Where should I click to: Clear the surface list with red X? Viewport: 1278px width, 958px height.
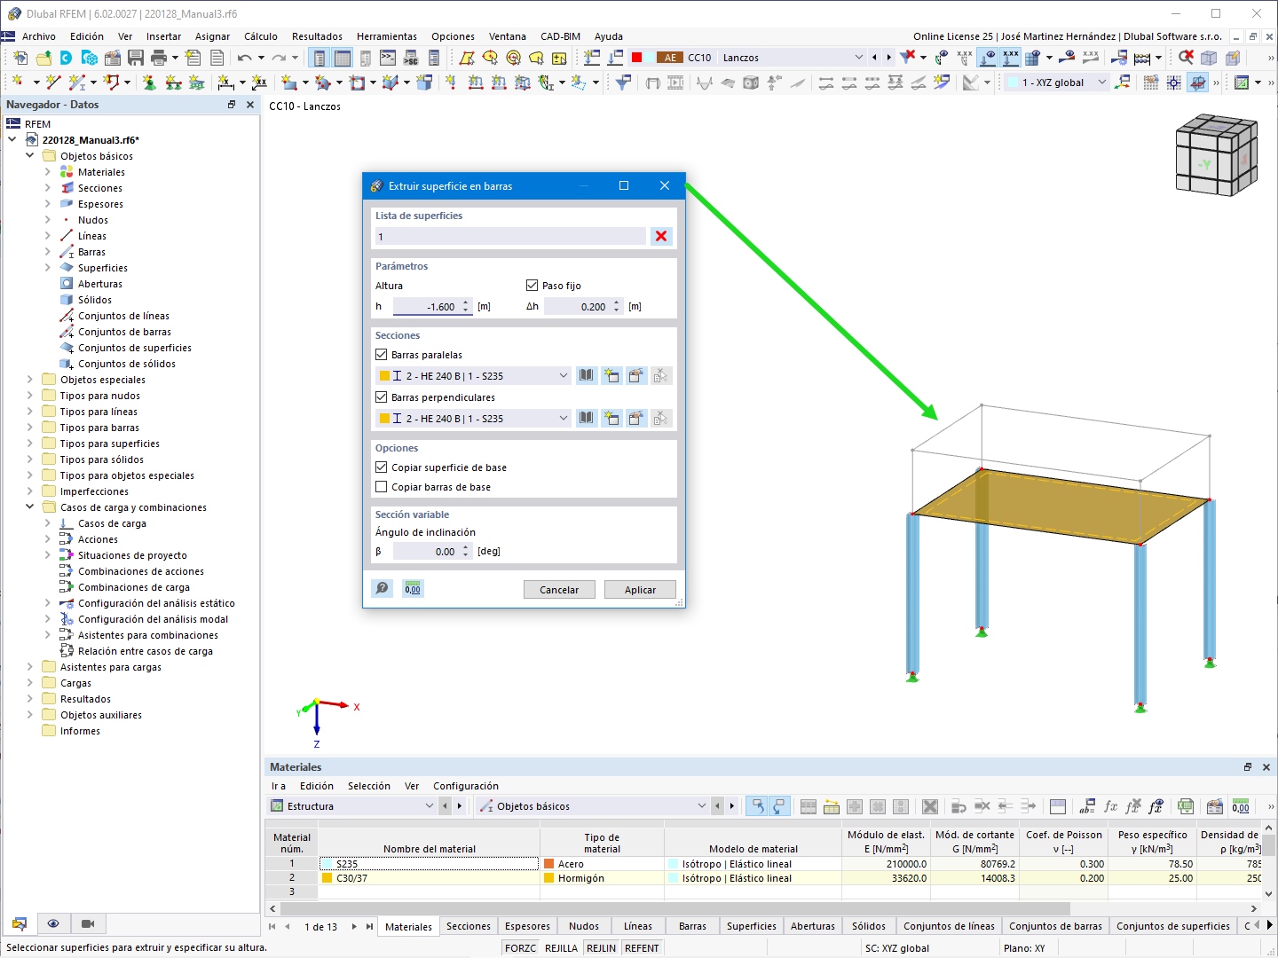[661, 236]
